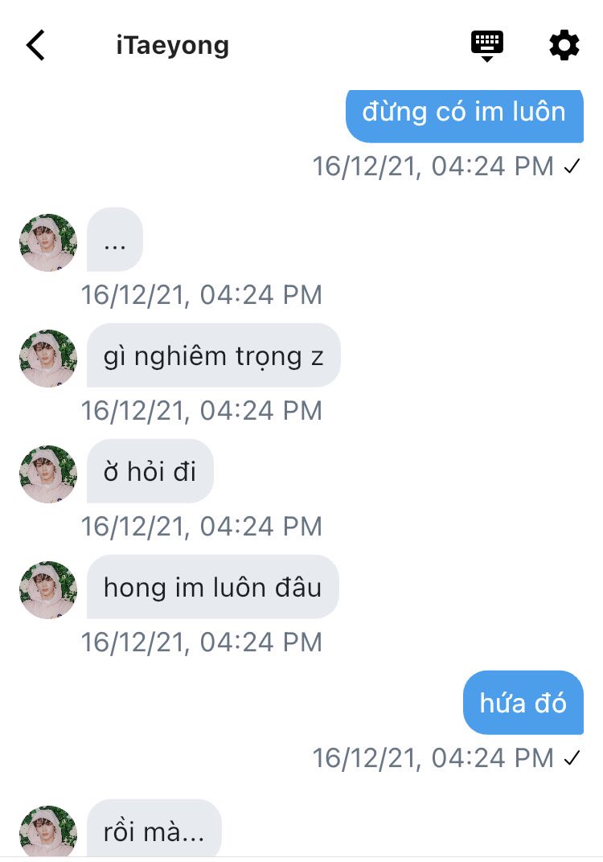Screen dimensions: 603x862
Task: Tap avatar beside 'ờ hỏi đi' message
Action: [x=48, y=474]
